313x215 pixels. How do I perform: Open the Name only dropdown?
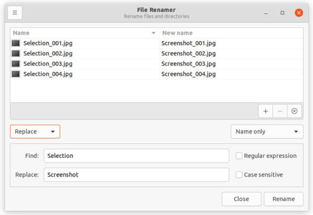[x=267, y=131]
